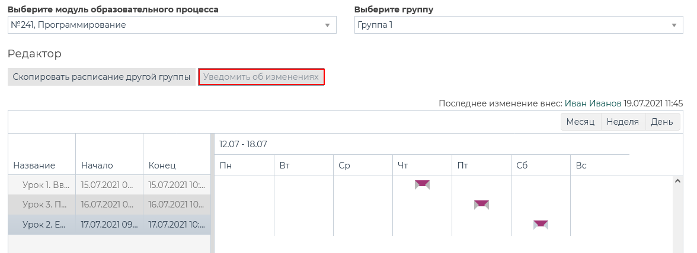Click the dropdown arrow of the module selector

click(x=327, y=25)
